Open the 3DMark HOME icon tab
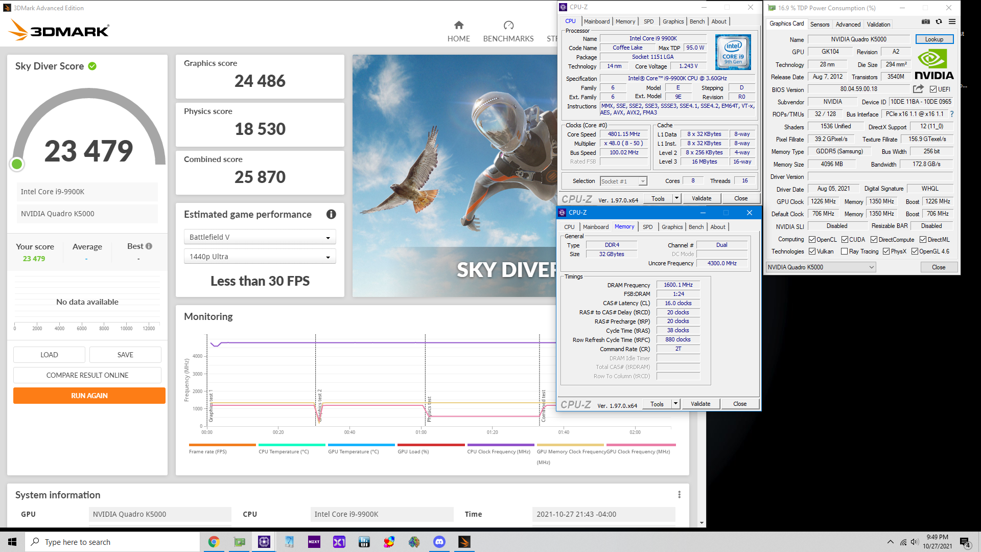 (x=458, y=25)
